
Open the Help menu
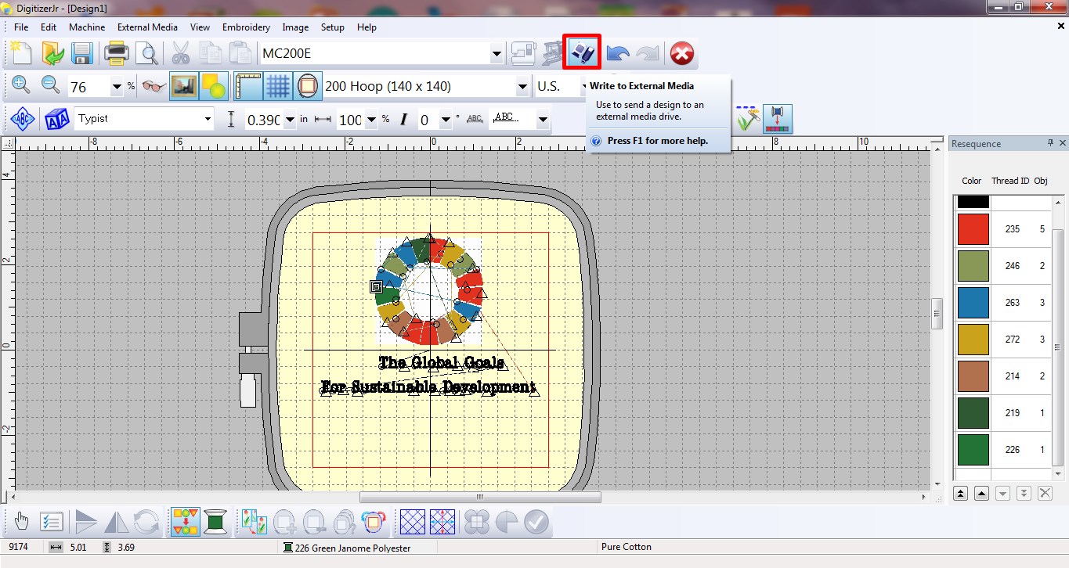coord(367,27)
